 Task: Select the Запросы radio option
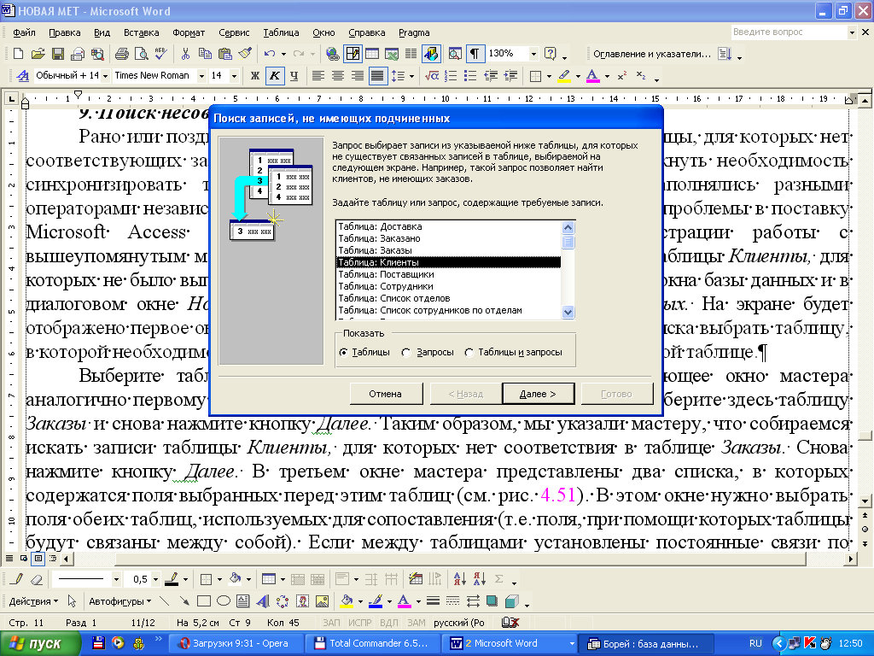(x=406, y=353)
